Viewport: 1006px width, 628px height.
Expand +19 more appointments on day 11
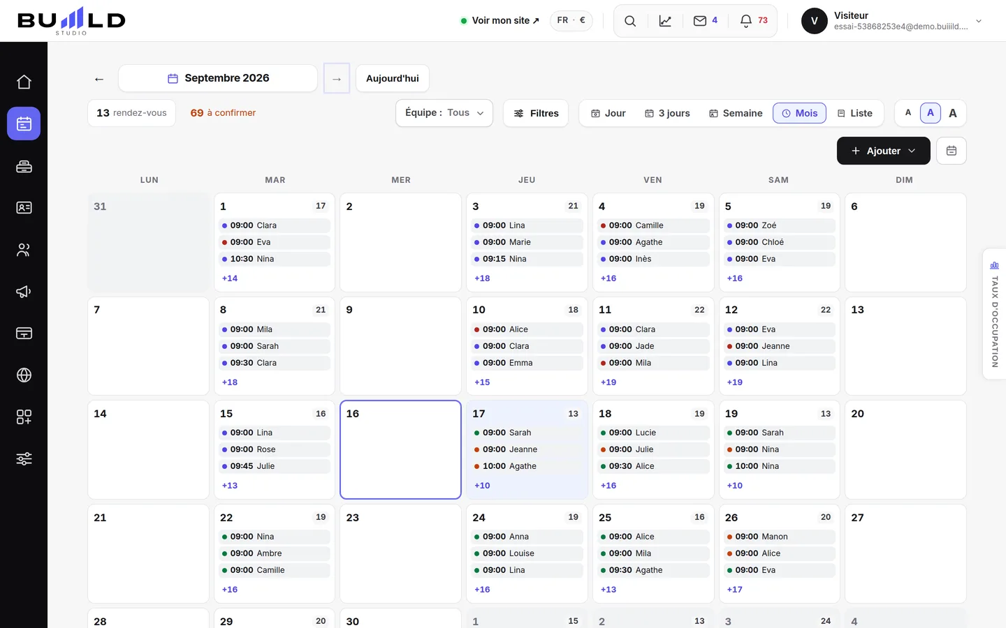tap(608, 382)
